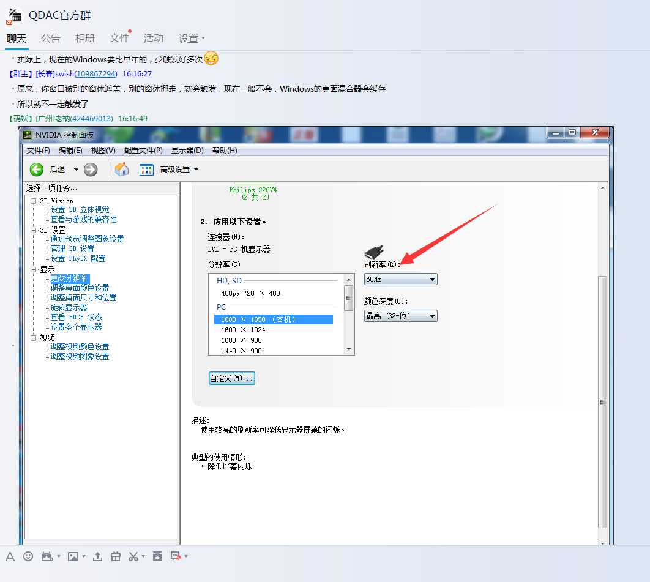This screenshot has width=650, height=582.
Task: Open the emoji smiley picker
Action: tap(28, 556)
